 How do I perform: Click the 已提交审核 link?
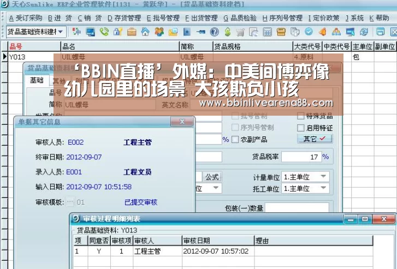(x=141, y=202)
